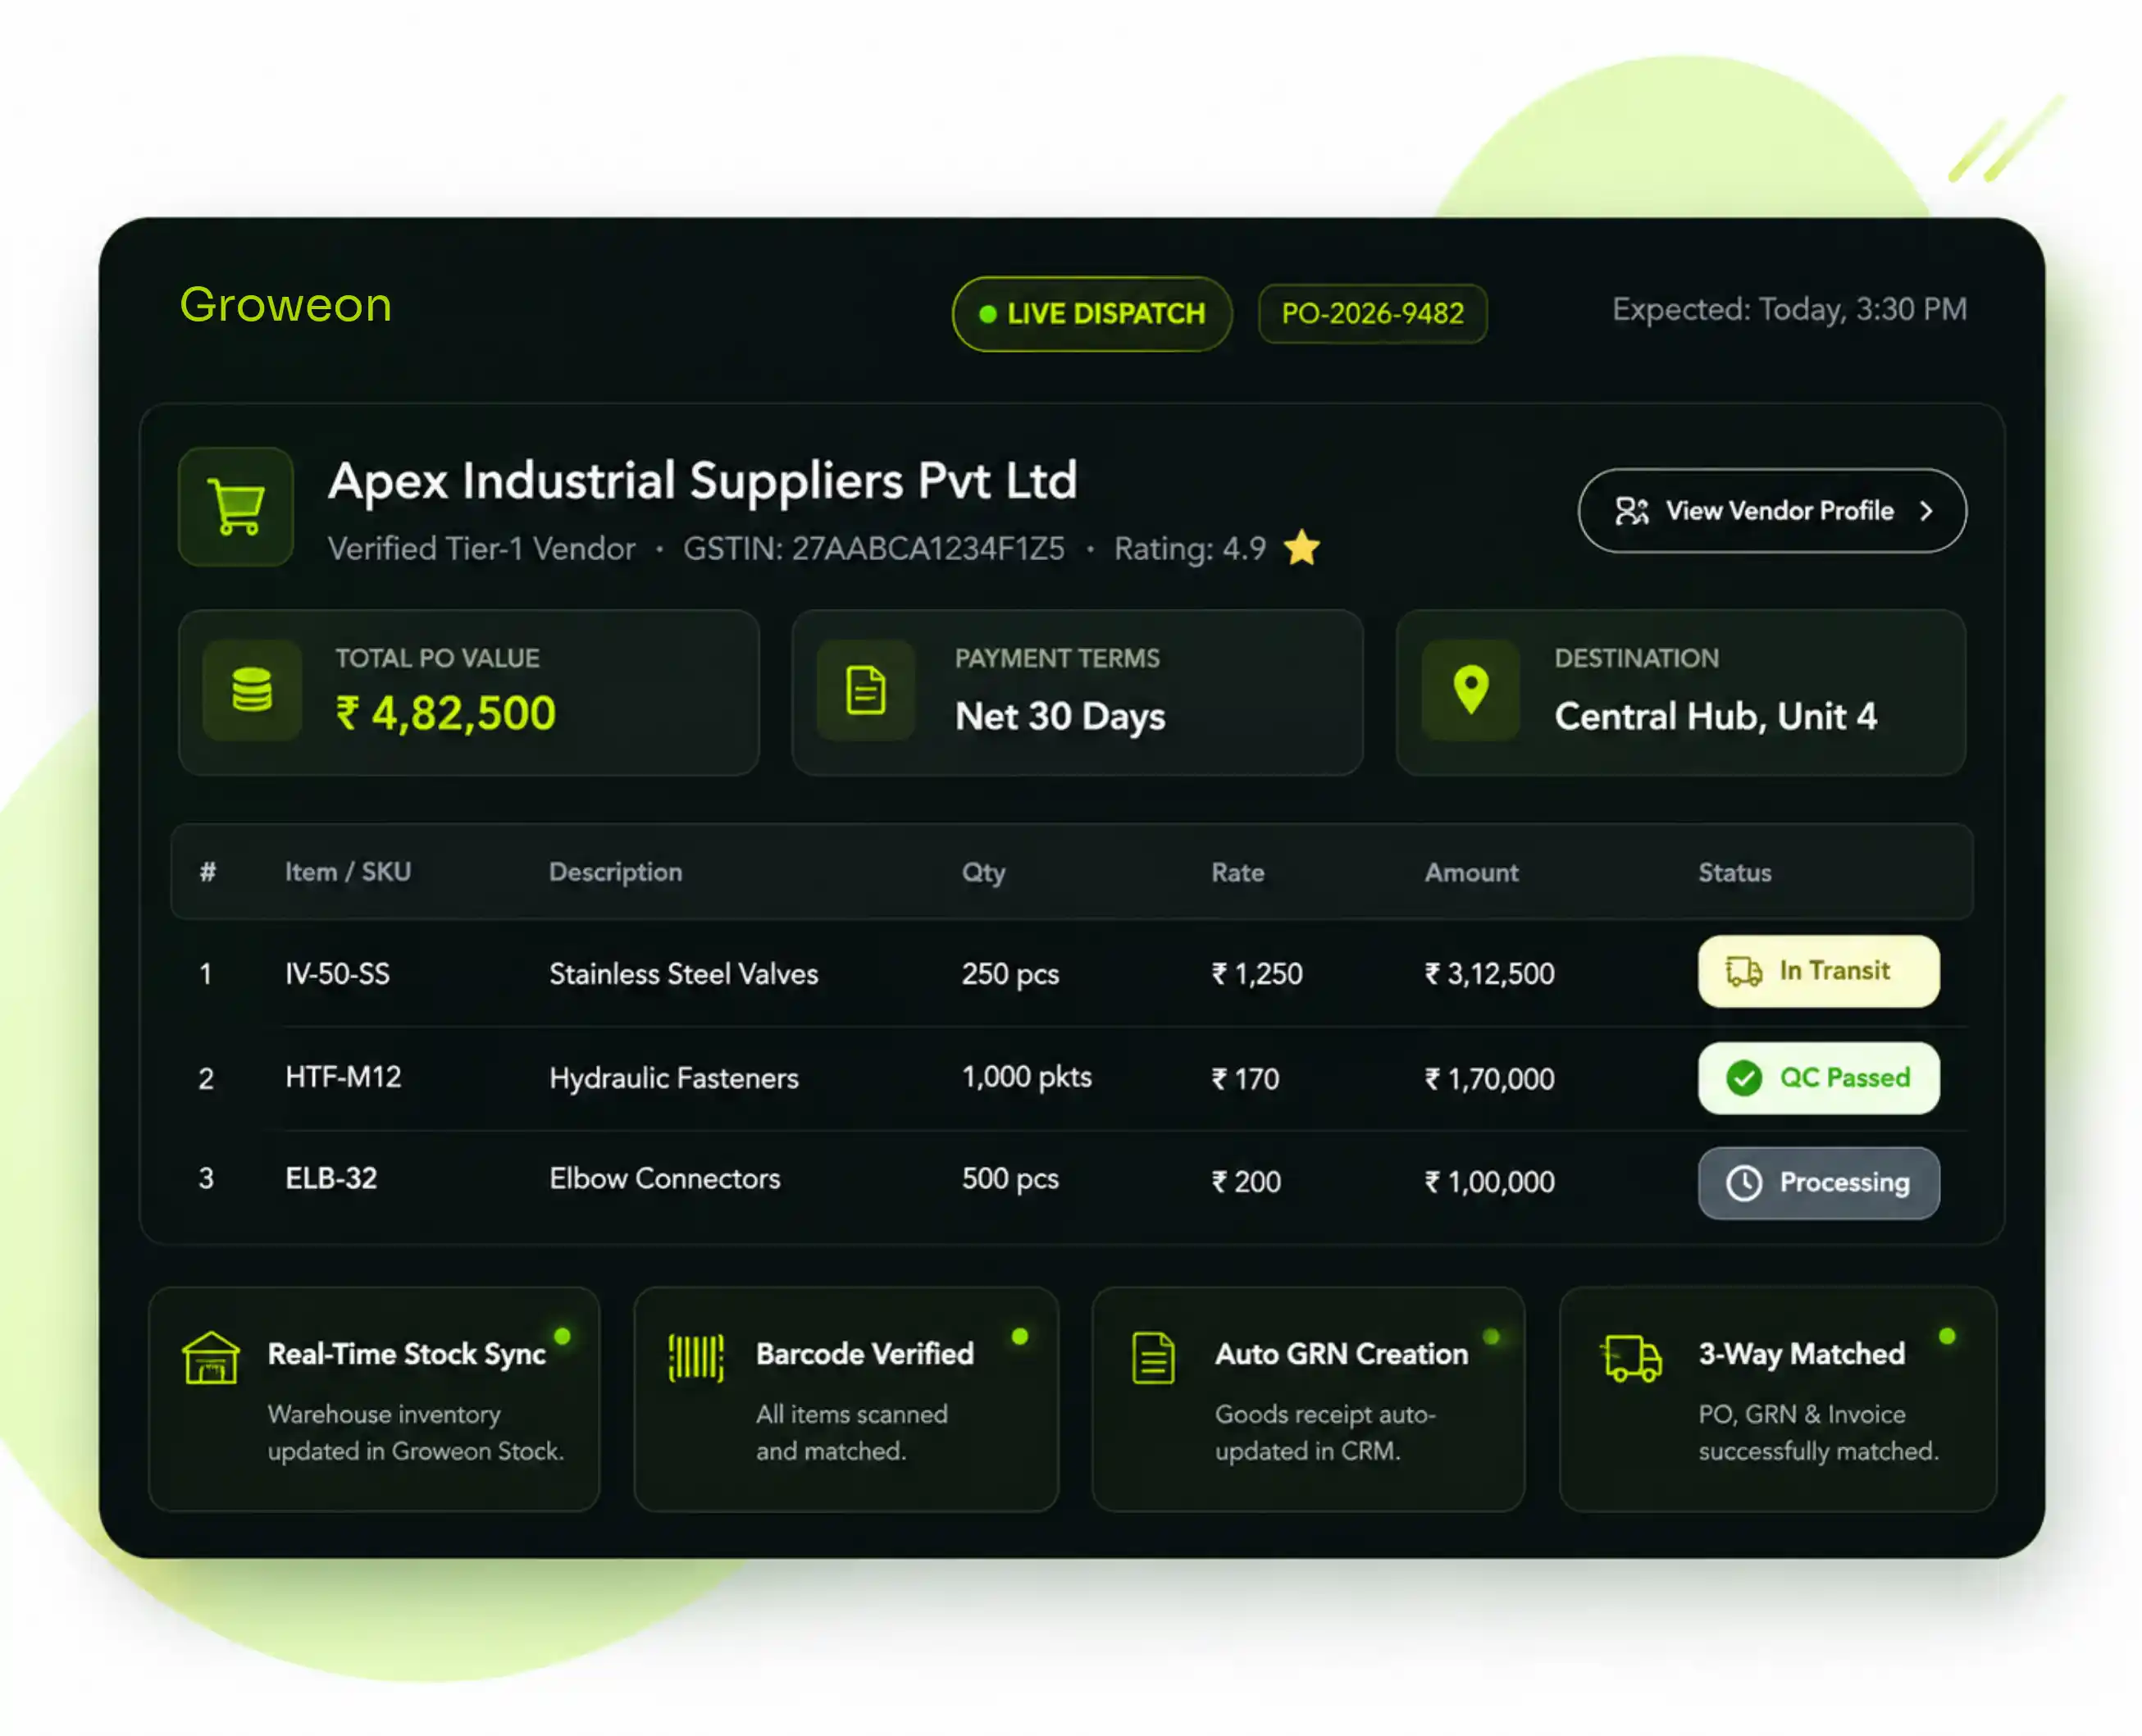Select the Rate column header
Viewport: 2142px width, 1736px height.
tap(1238, 873)
